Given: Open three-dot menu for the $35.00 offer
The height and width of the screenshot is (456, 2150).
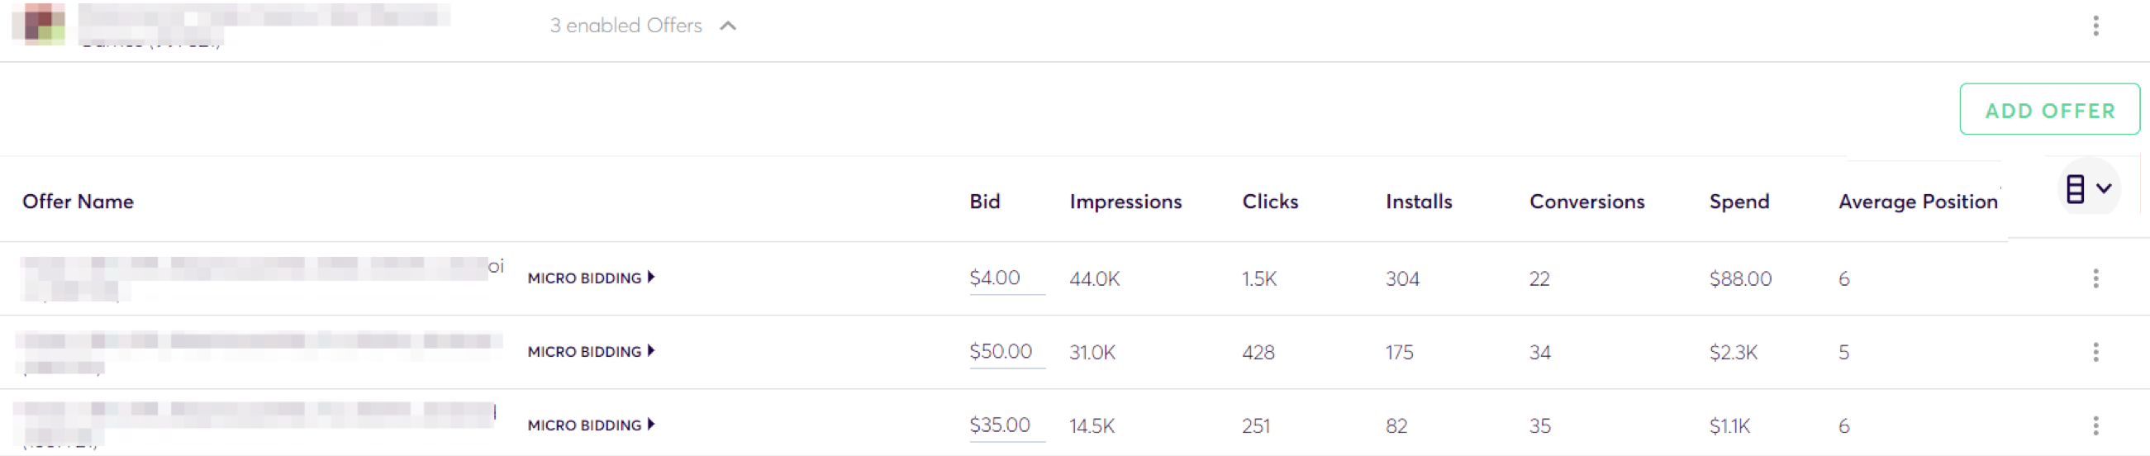Looking at the screenshot, I should click(2095, 426).
